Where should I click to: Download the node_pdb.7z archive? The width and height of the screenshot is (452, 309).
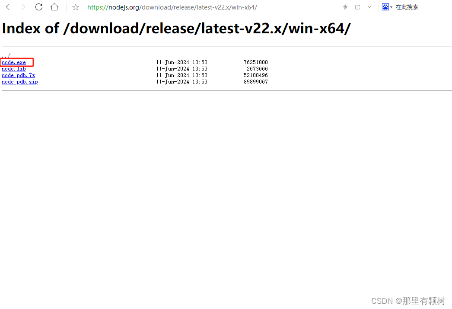18,75
